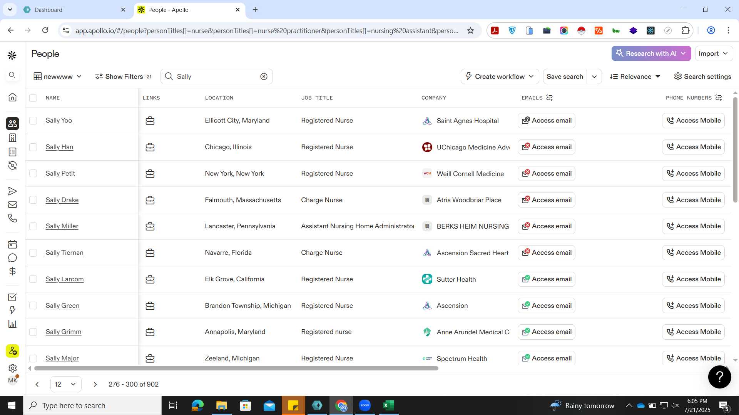Click phone numbers column settings icon
The width and height of the screenshot is (739, 415).
[x=719, y=98]
